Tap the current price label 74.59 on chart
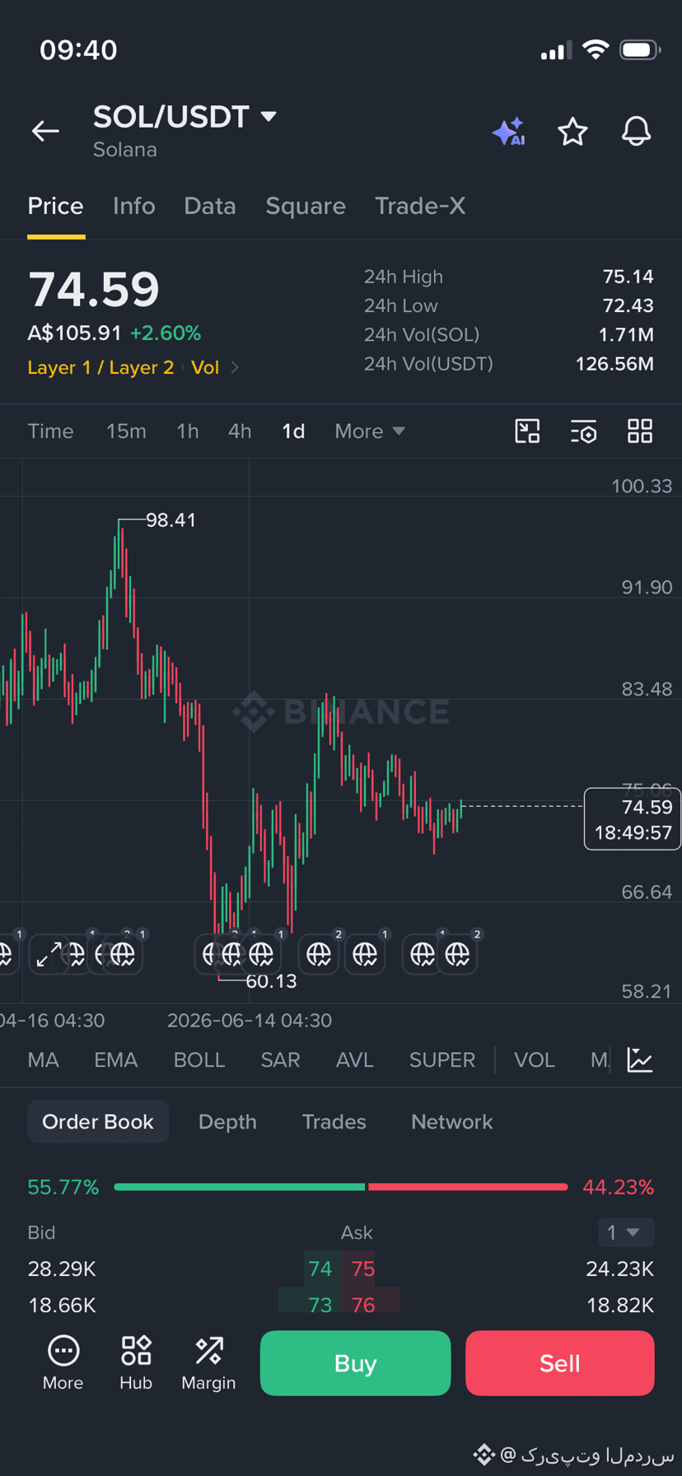This screenshot has width=682, height=1476. click(632, 819)
